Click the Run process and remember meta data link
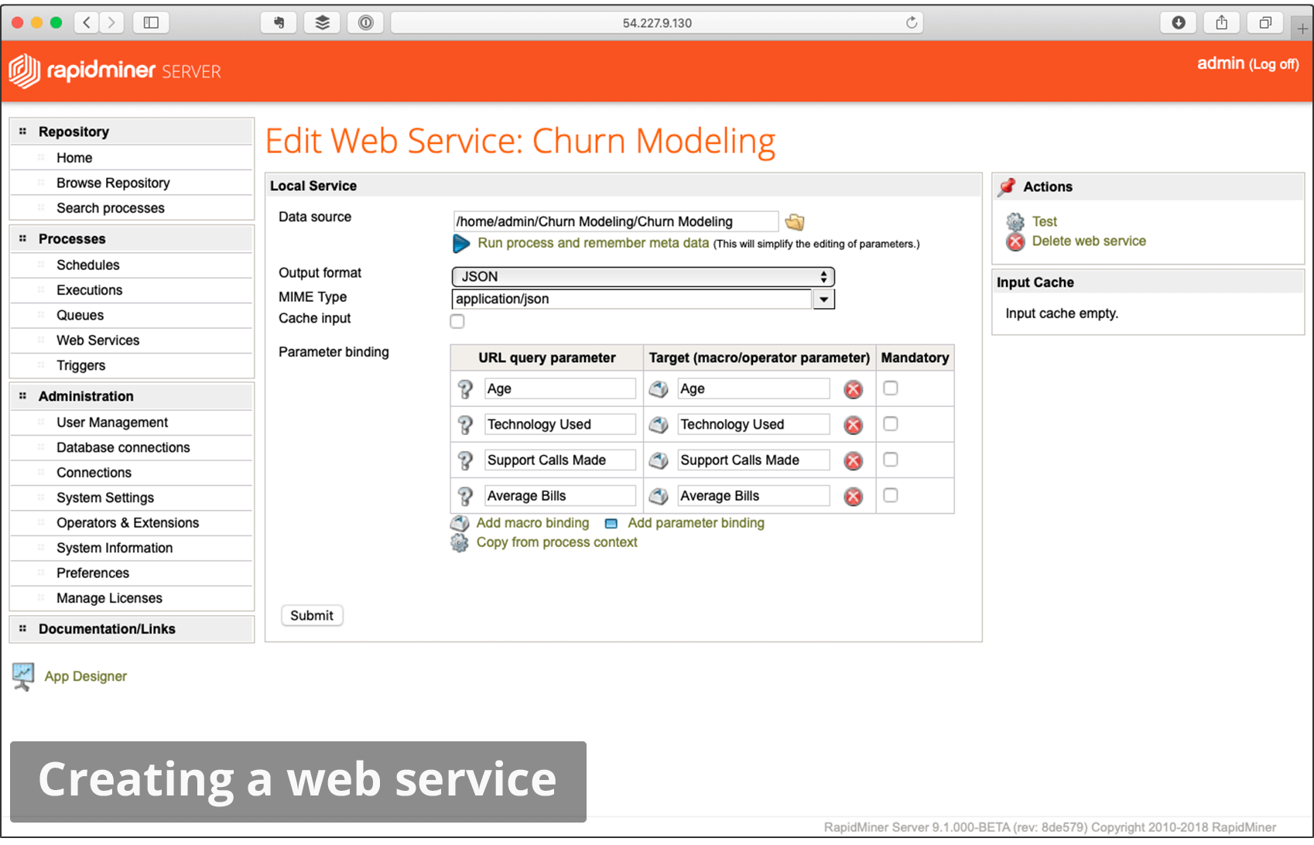The height and width of the screenshot is (845, 1314). [x=594, y=243]
